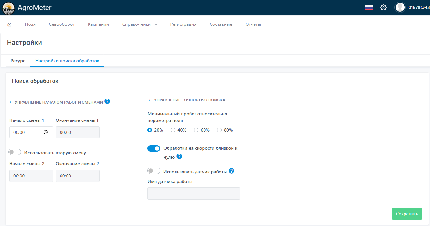Screen dimensions: 430x226
Task: Click the clock icon in Начало смены 1 field
Action: click(46, 132)
